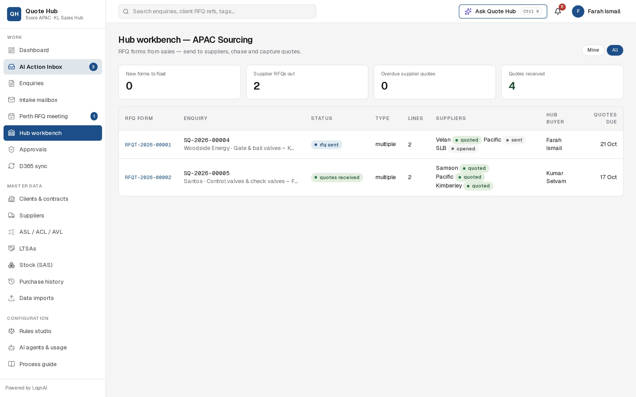Click the Data imports upload icon
Screen dimensions: 636x397
click(x=11, y=298)
